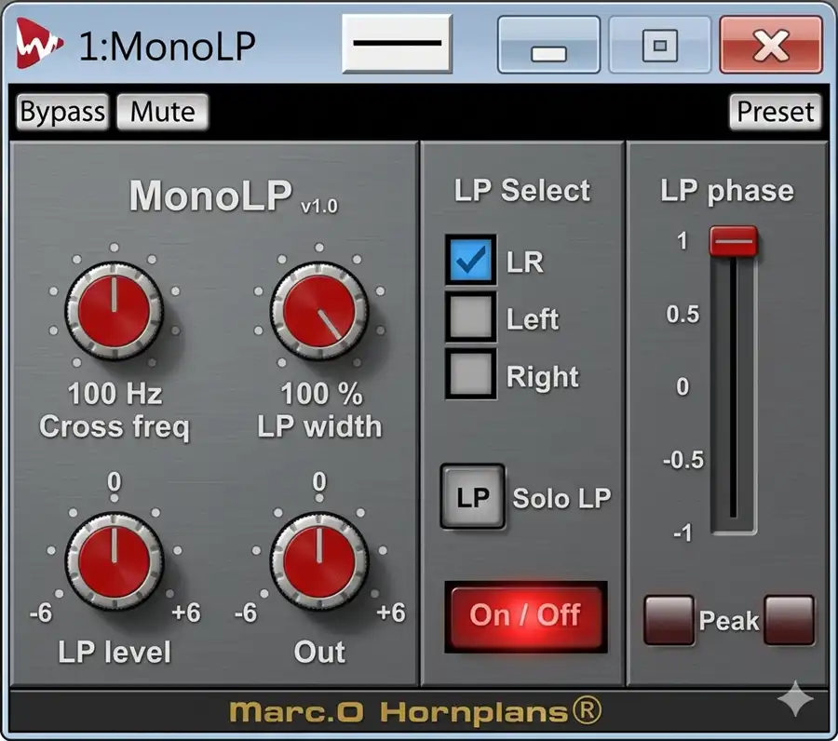
Task: Toggle the Bypass button
Action: [62, 113]
